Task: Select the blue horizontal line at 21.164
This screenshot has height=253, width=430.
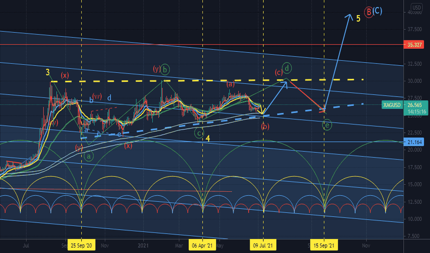Action: (202, 142)
